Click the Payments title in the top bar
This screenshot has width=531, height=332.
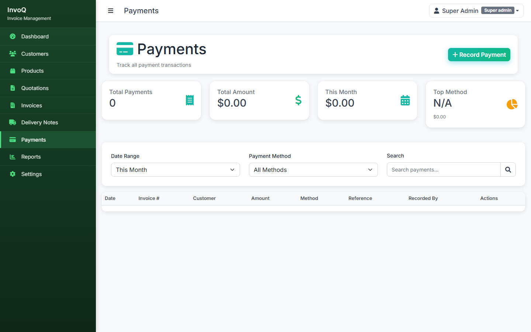(x=141, y=11)
